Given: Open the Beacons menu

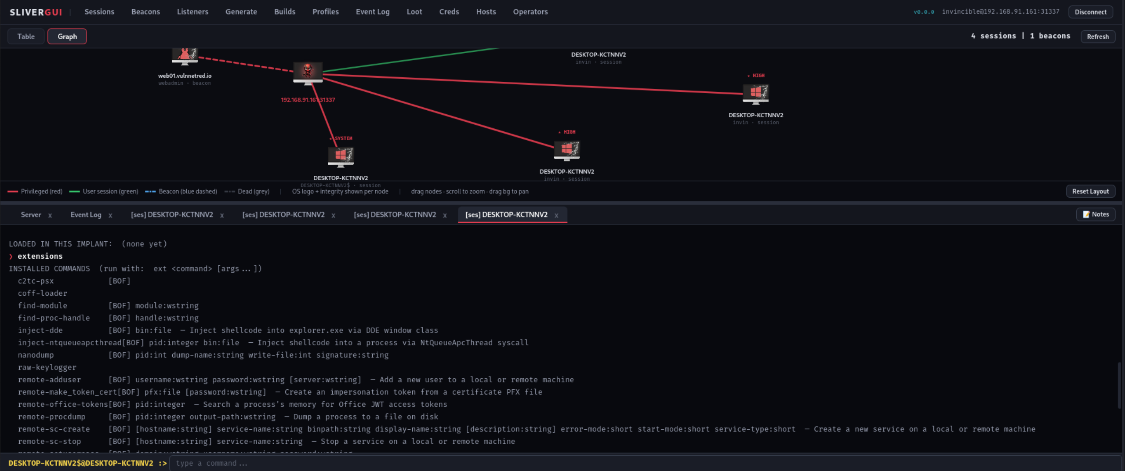Looking at the screenshot, I should 145,12.
